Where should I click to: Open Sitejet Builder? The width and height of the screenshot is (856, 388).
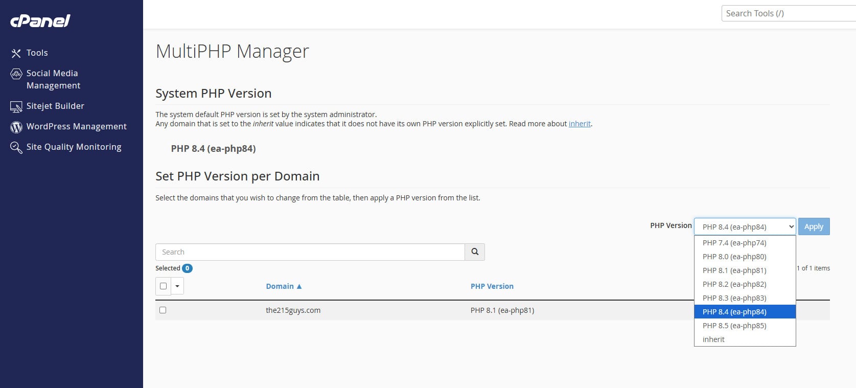coord(55,106)
